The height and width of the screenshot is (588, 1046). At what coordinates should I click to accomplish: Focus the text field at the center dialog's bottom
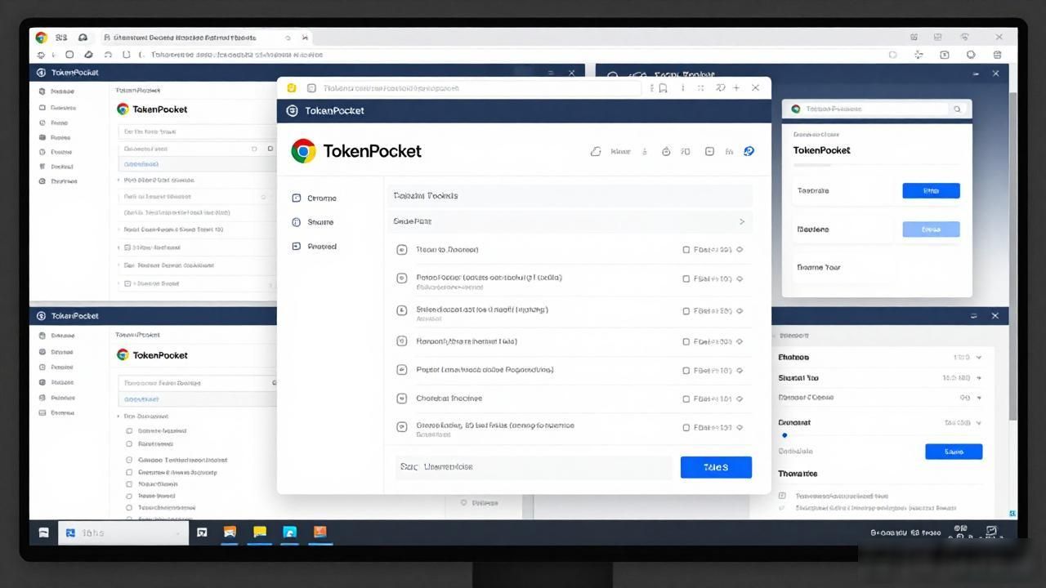[x=534, y=467]
